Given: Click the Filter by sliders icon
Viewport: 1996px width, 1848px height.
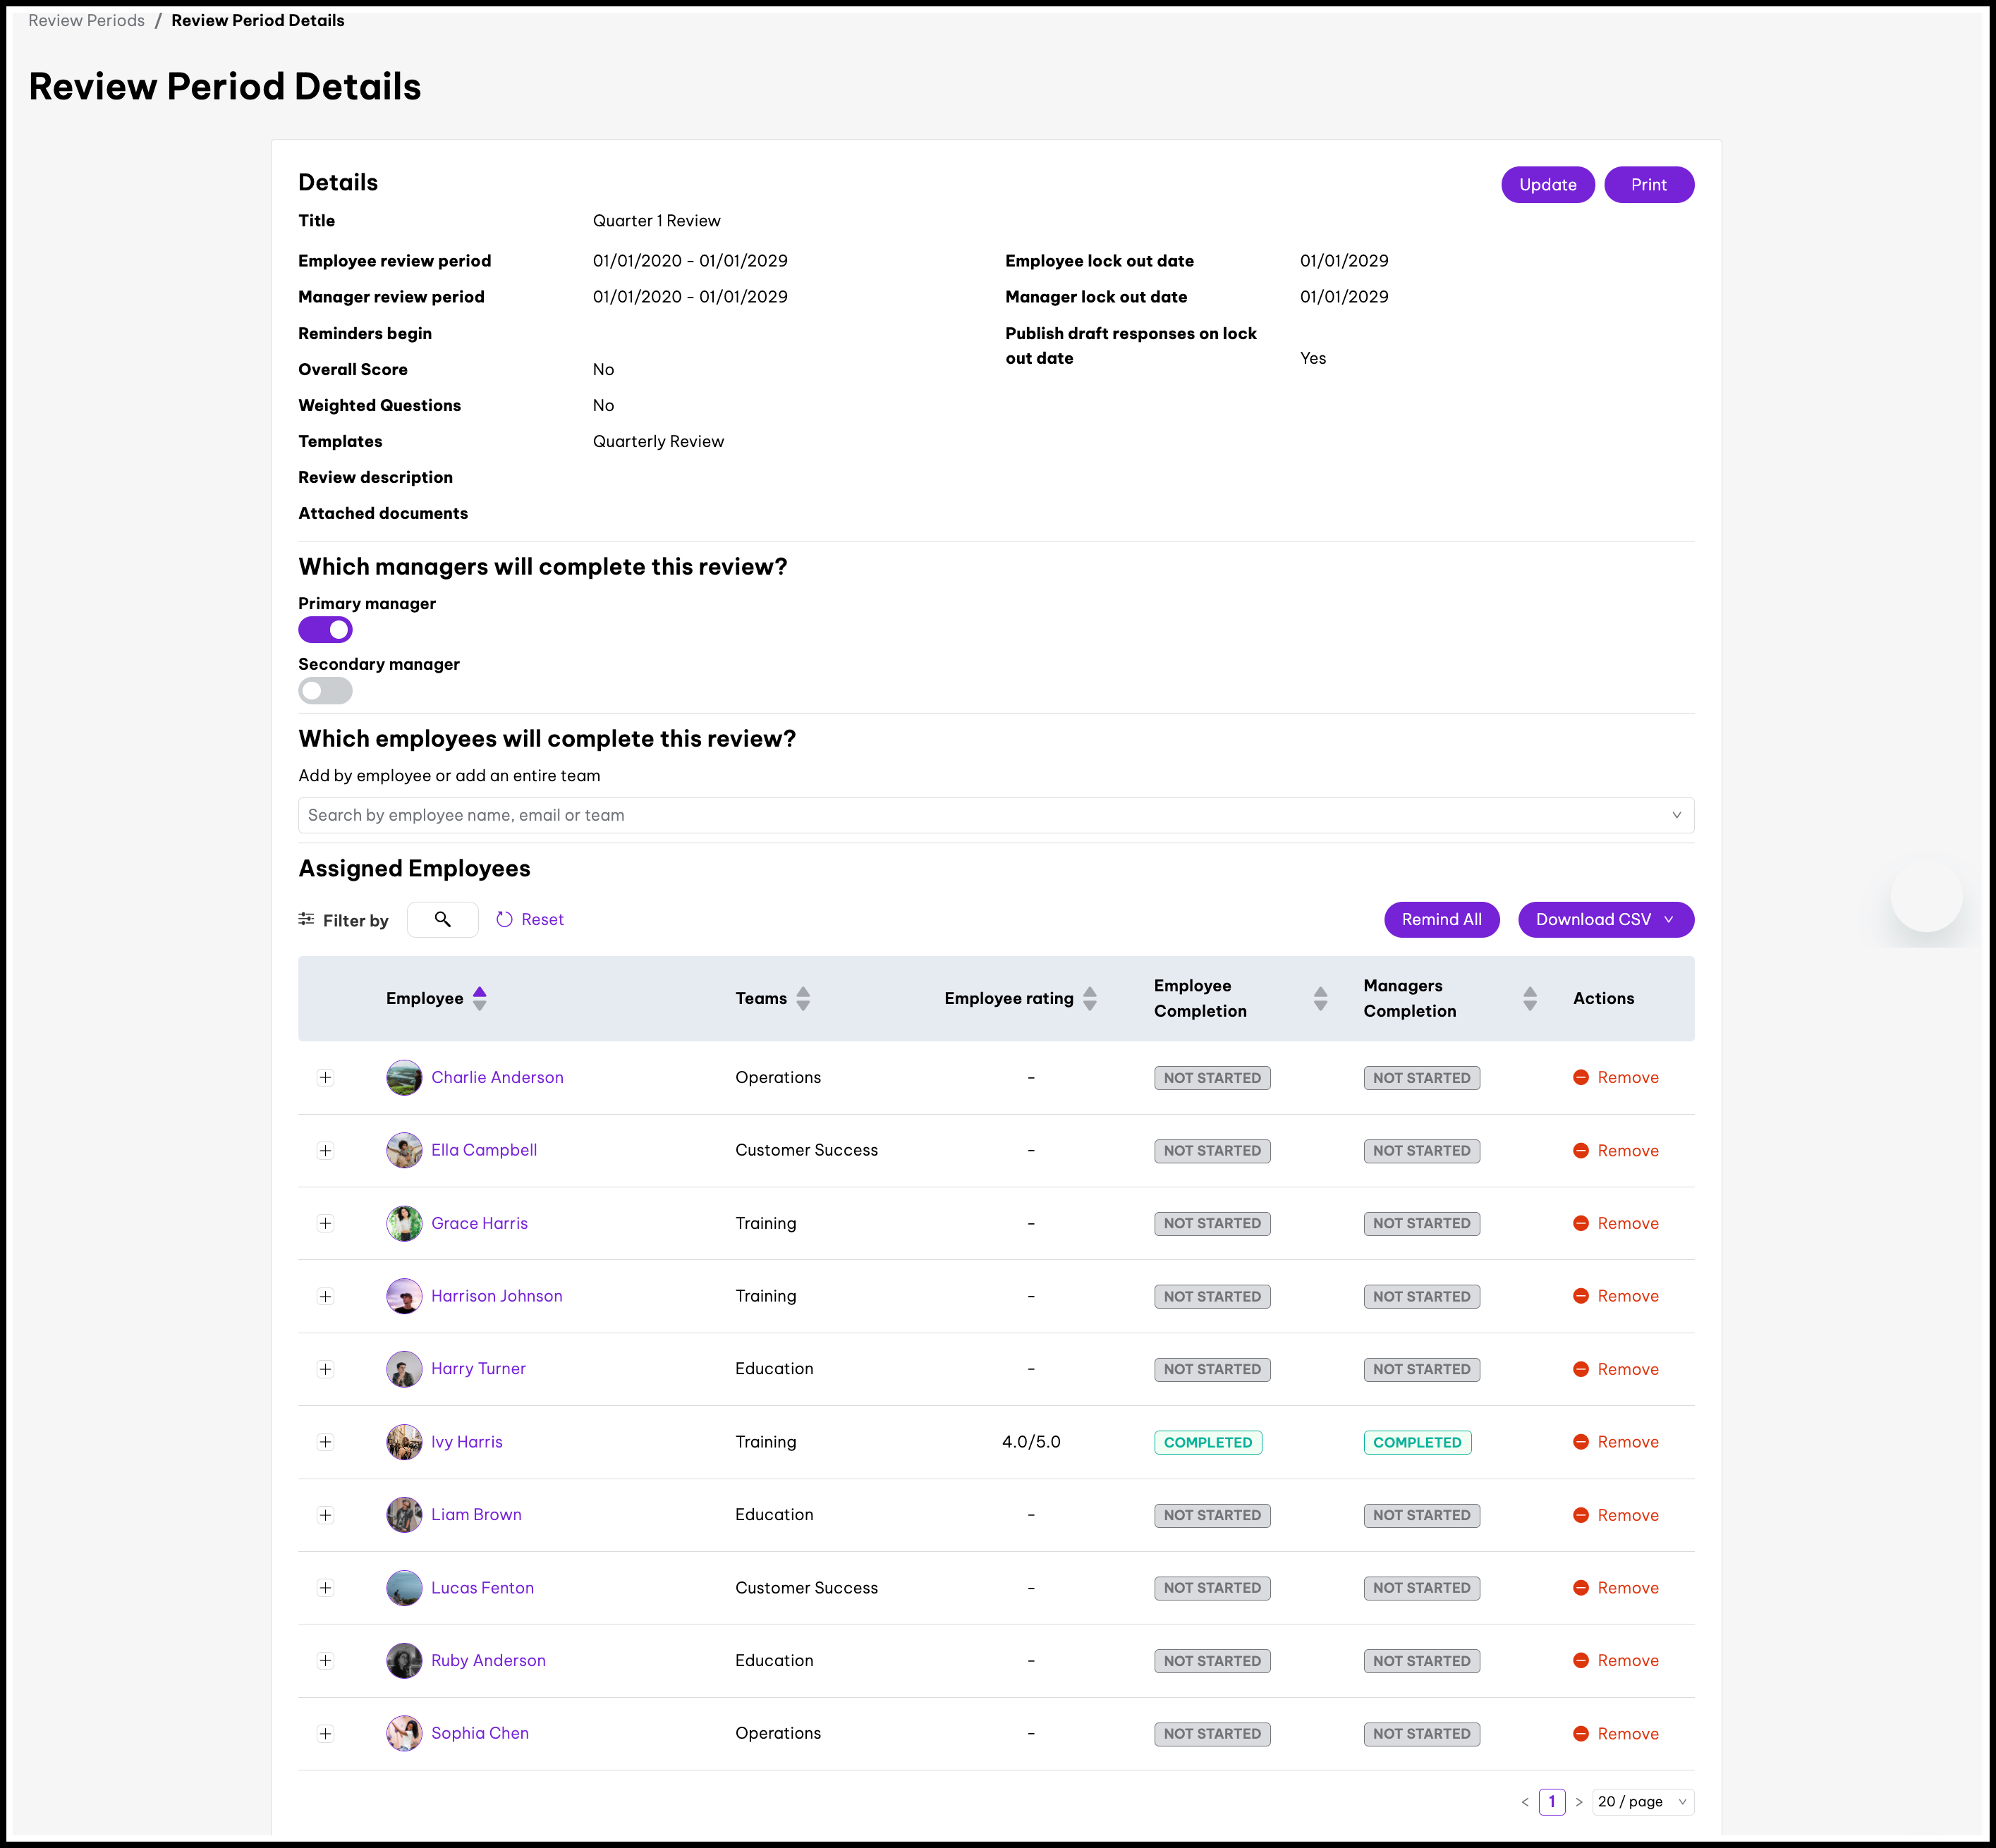Looking at the screenshot, I should click(x=306, y=919).
